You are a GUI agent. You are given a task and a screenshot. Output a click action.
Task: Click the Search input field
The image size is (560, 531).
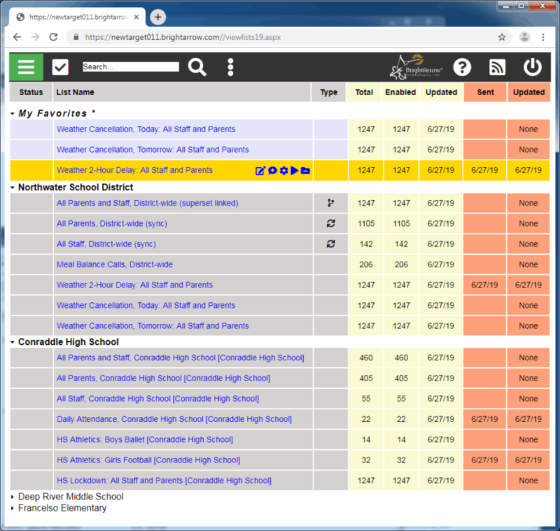pos(130,67)
